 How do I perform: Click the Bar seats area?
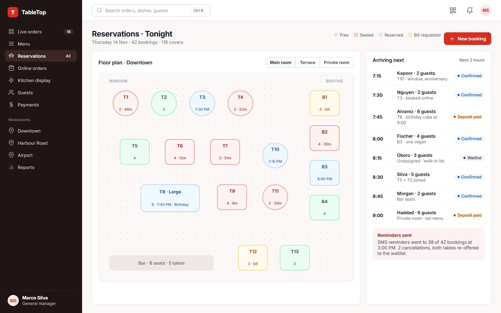coord(161,263)
